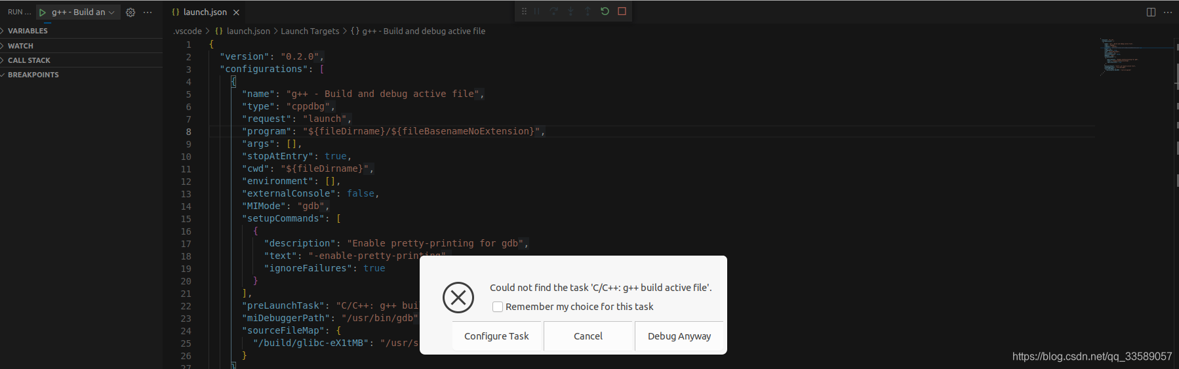The height and width of the screenshot is (369, 1179).
Task: Click the true value of stopAtEntry
Action: [336, 156]
